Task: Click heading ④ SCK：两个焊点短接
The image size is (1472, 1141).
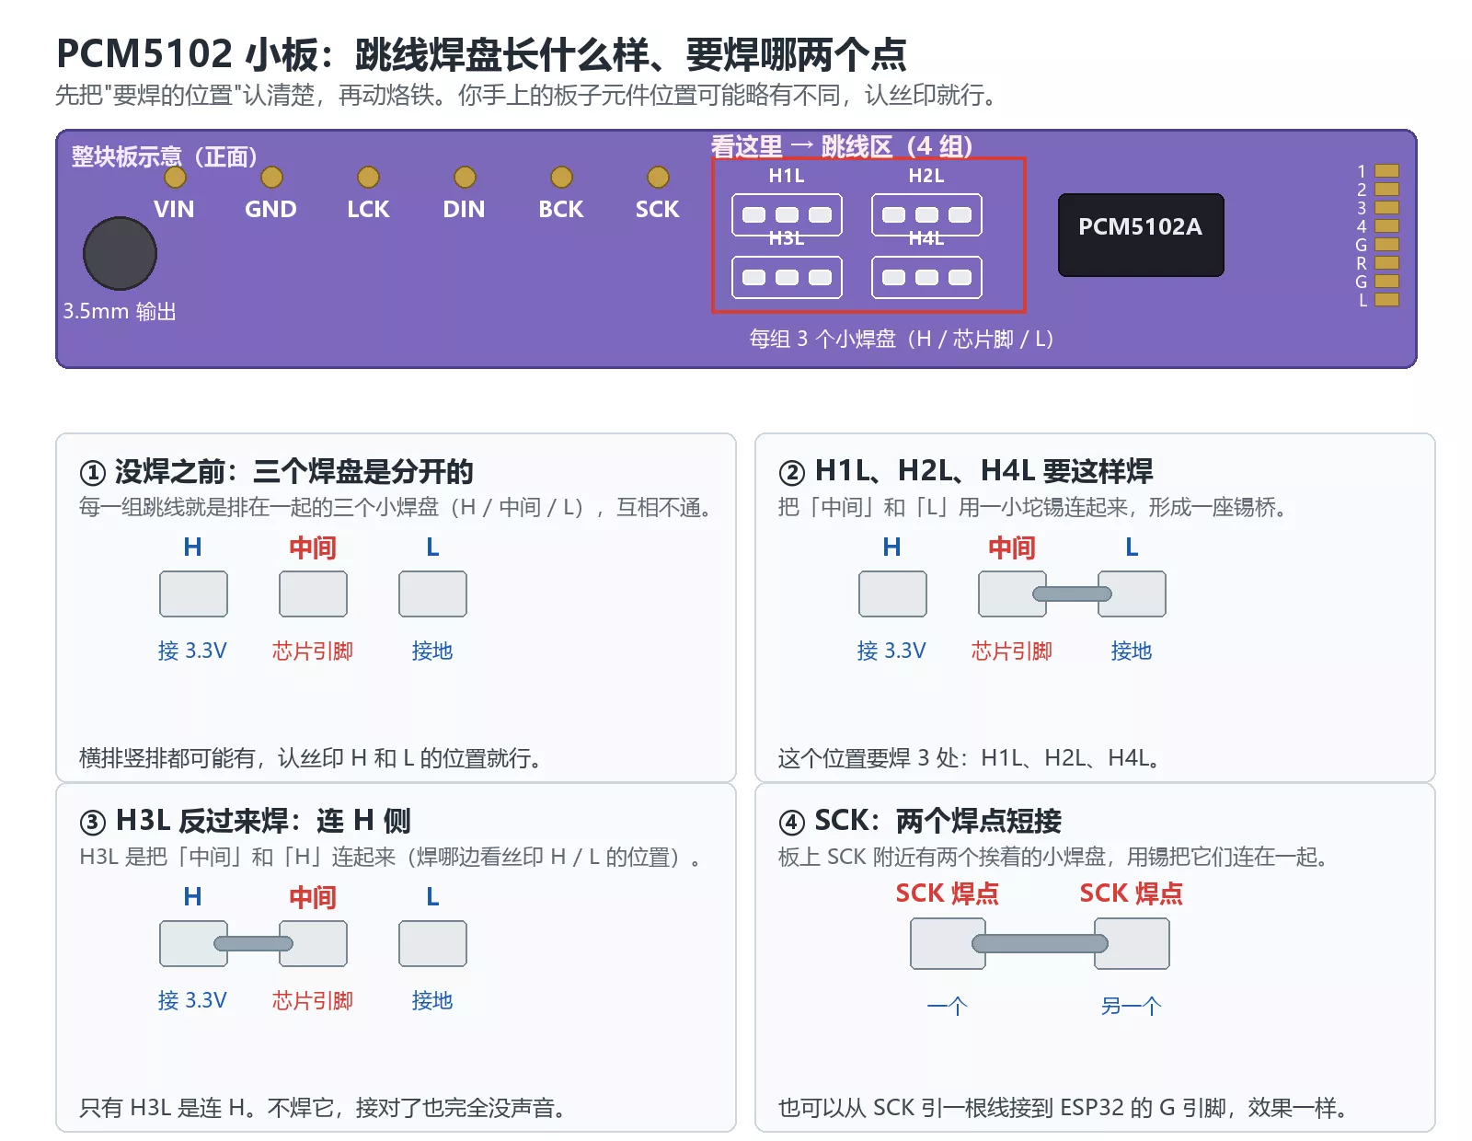Action: click(920, 821)
